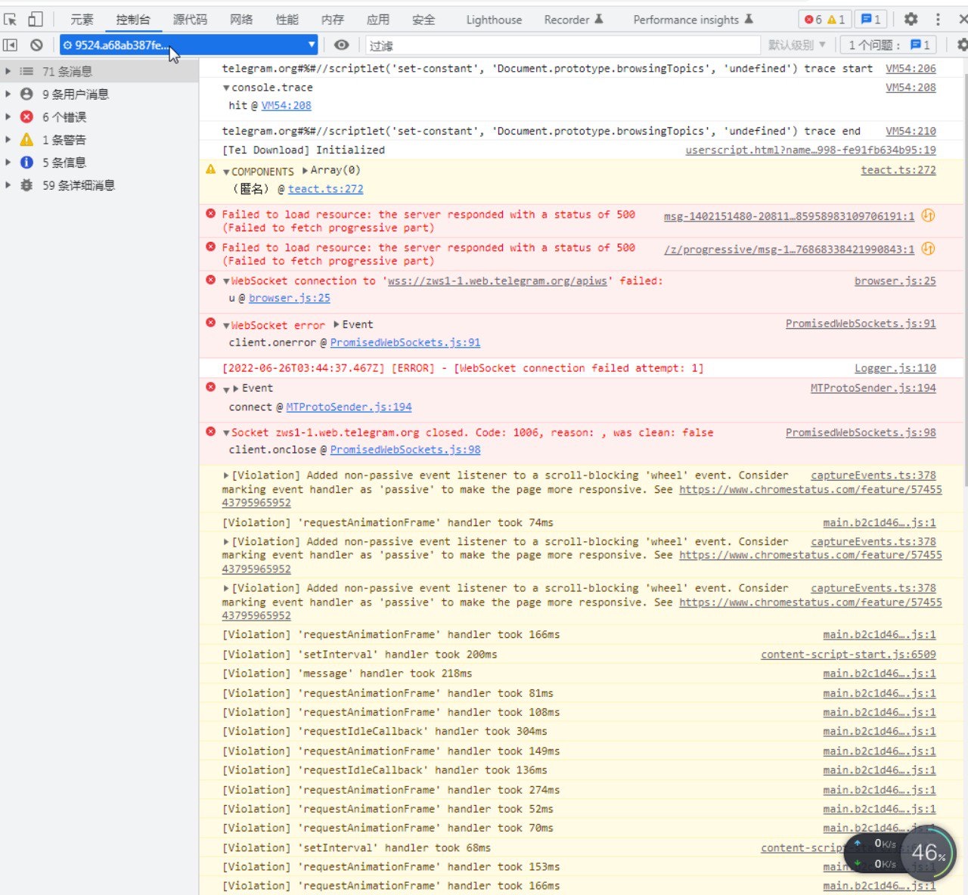Filter console to 5 条信息 messages
The height and width of the screenshot is (895, 968).
[64, 162]
